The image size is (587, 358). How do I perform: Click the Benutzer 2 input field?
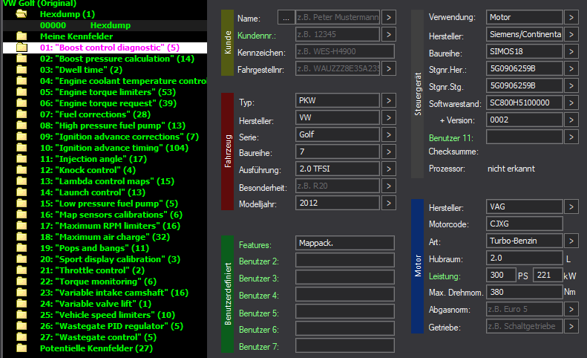click(345, 260)
